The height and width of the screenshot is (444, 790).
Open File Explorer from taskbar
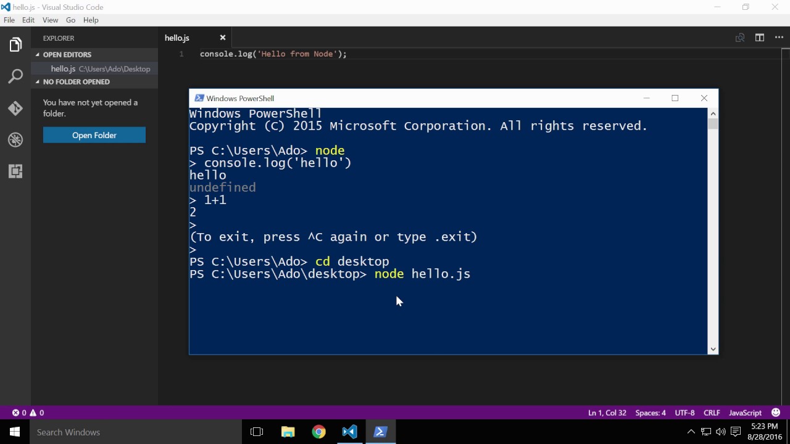288,432
